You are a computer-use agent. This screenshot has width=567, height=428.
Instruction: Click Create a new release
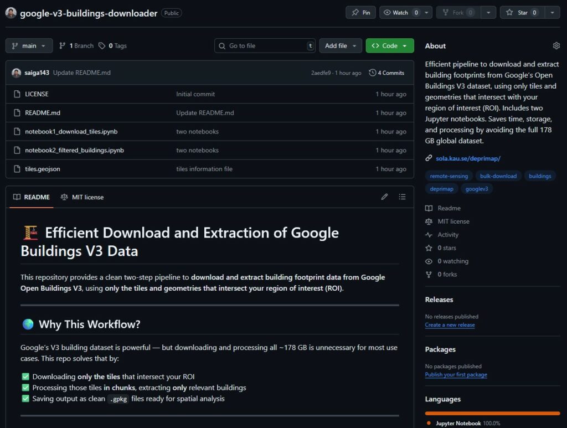click(x=450, y=325)
